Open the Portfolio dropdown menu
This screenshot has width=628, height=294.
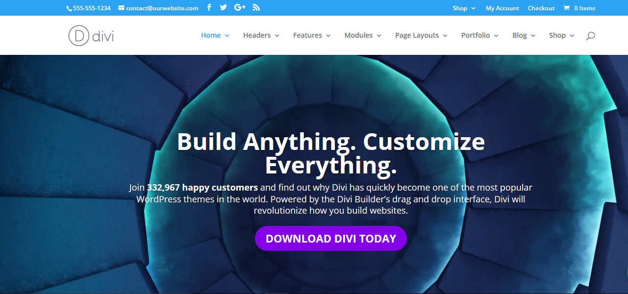479,35
